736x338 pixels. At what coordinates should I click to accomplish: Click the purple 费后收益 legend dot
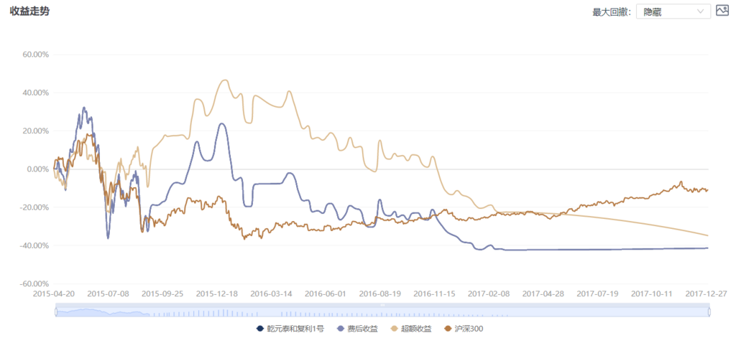(x=340, y=329)
